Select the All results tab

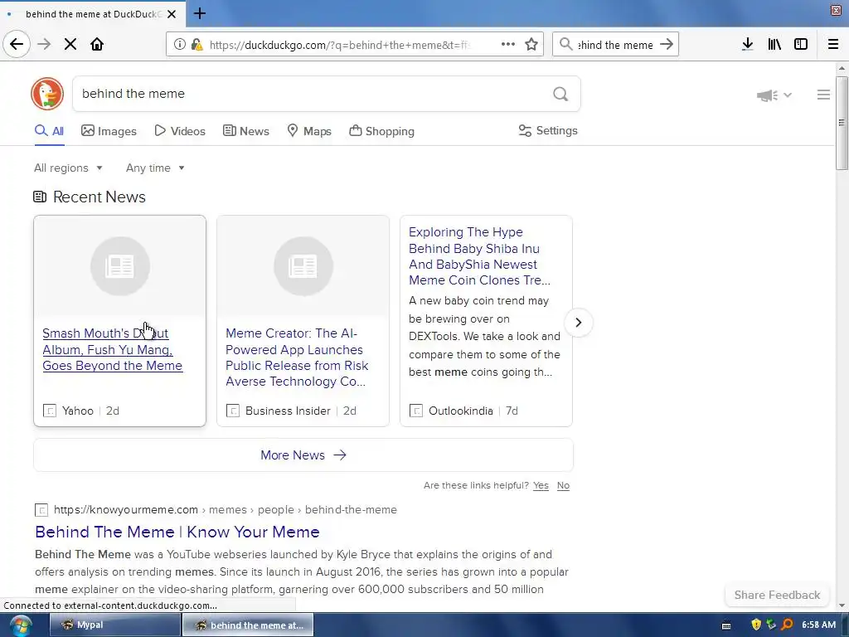pyautogui.click(x=49, y=131)
